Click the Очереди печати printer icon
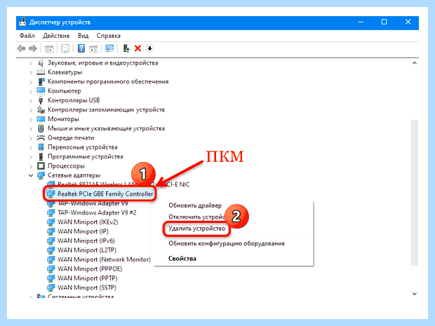The height and width of the screenshot is (326, 435). coord(41,138)
